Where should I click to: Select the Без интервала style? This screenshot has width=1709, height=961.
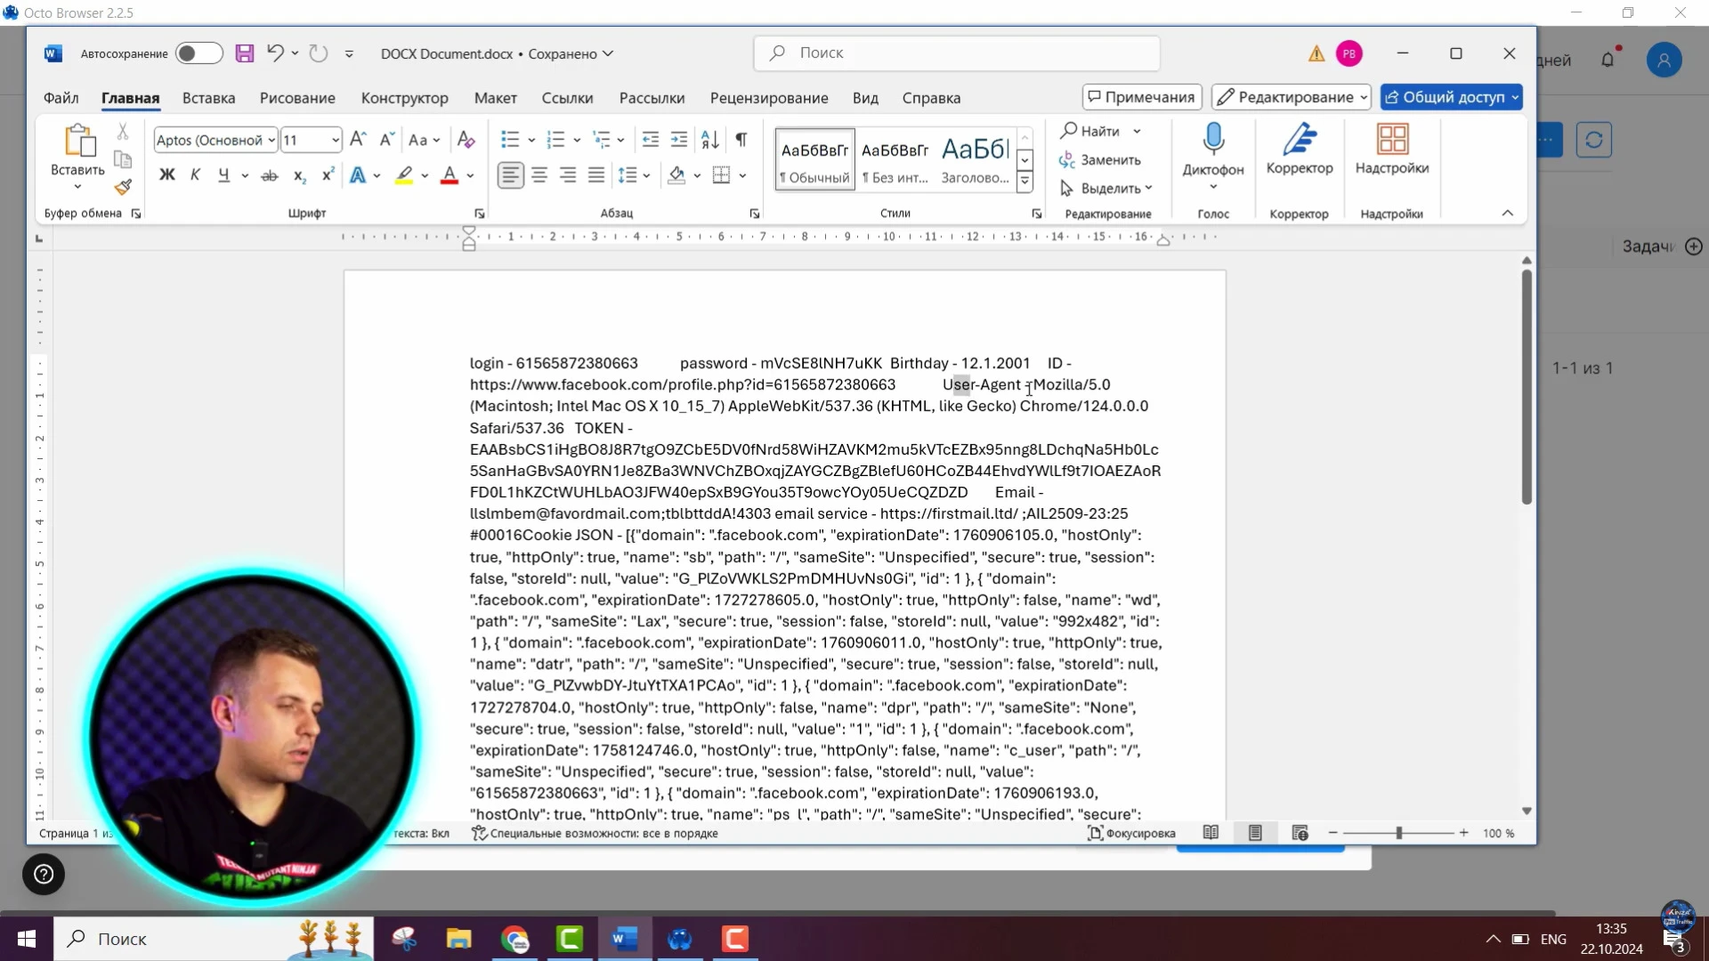895,159
